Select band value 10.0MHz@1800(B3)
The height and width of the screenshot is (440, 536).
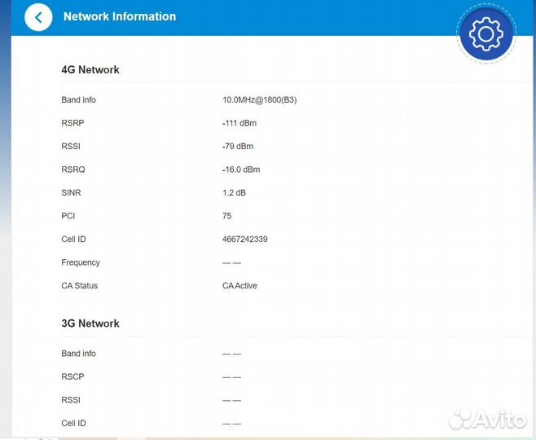(x=260, y=100)
